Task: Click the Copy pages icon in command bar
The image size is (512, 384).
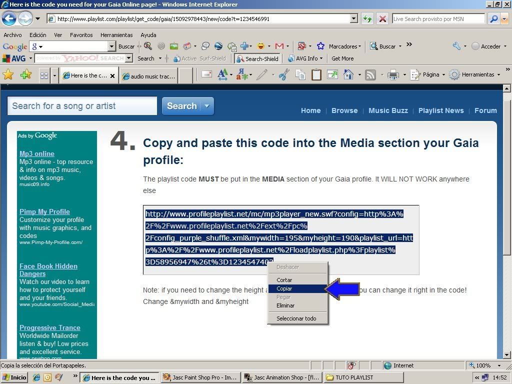Action: pyautogui.click(x=300, y=75)
